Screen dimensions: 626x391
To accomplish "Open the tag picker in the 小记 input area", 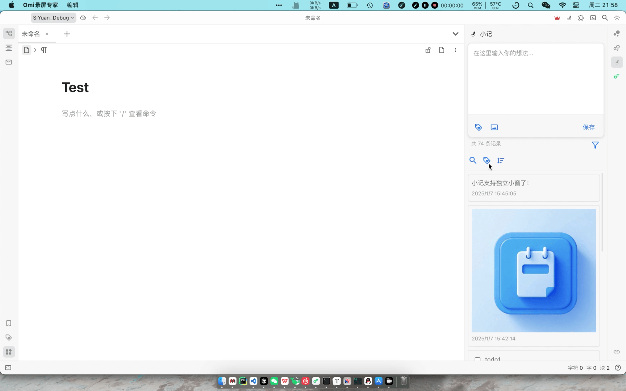I will coord(479,127).
